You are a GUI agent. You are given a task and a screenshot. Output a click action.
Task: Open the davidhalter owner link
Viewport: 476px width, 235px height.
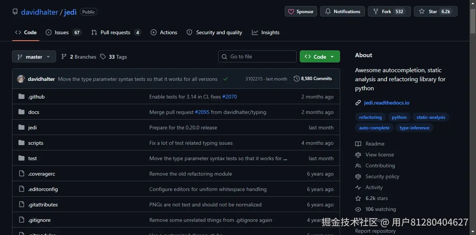click(x=40, y=12)
